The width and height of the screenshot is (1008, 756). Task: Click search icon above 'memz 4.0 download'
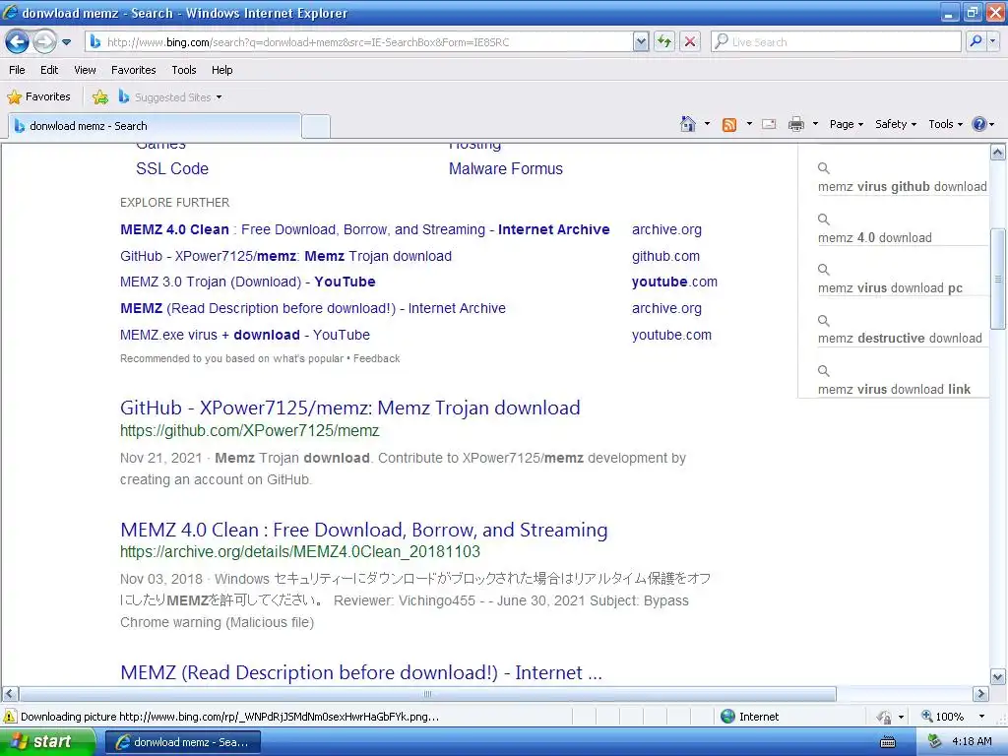(824, 220)
